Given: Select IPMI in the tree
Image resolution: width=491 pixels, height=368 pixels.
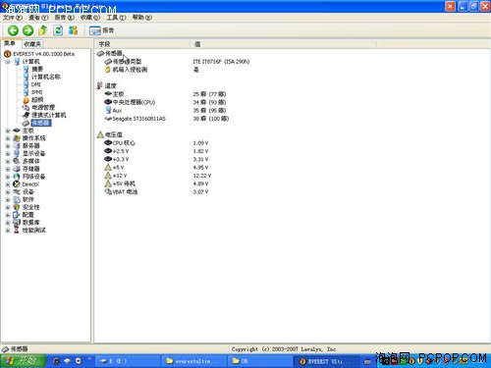Looking at the screenshot, I should click(x=36, y=92).
